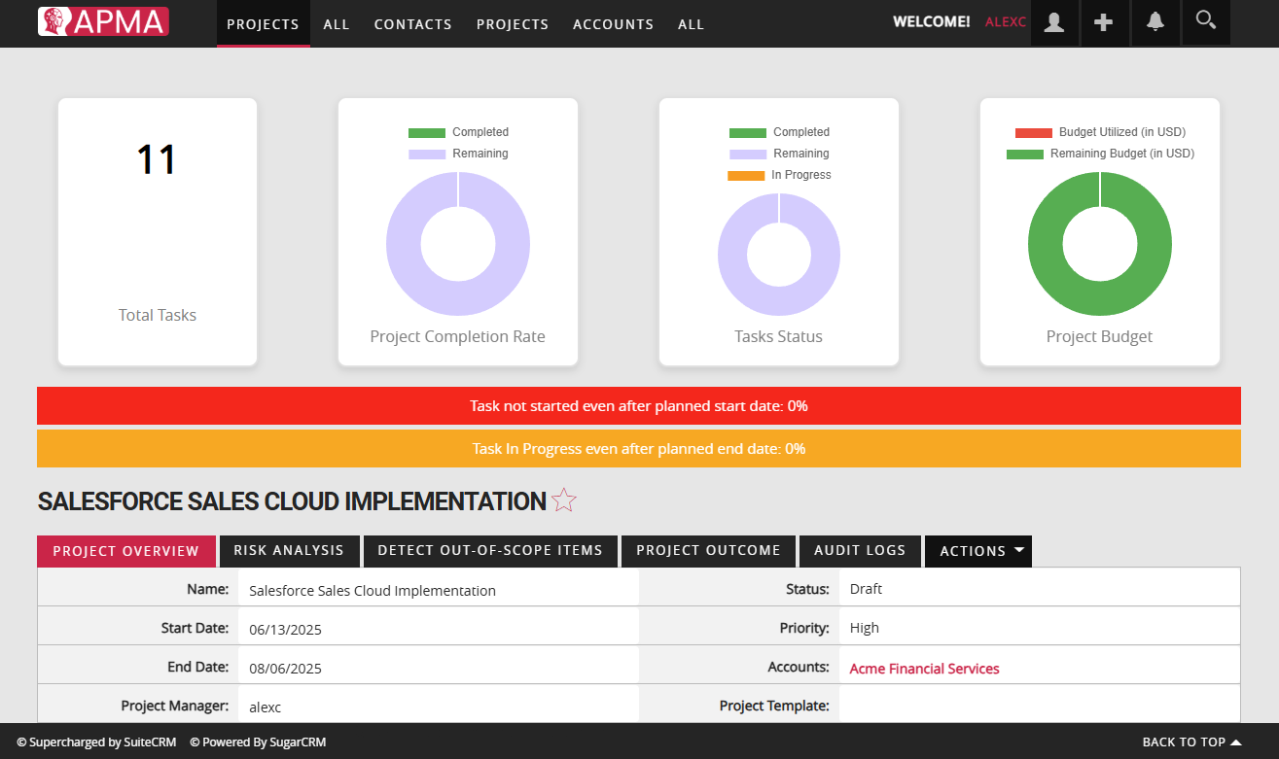Click the Status value Draft
The image size is (1279, 759).
point(866,589)
